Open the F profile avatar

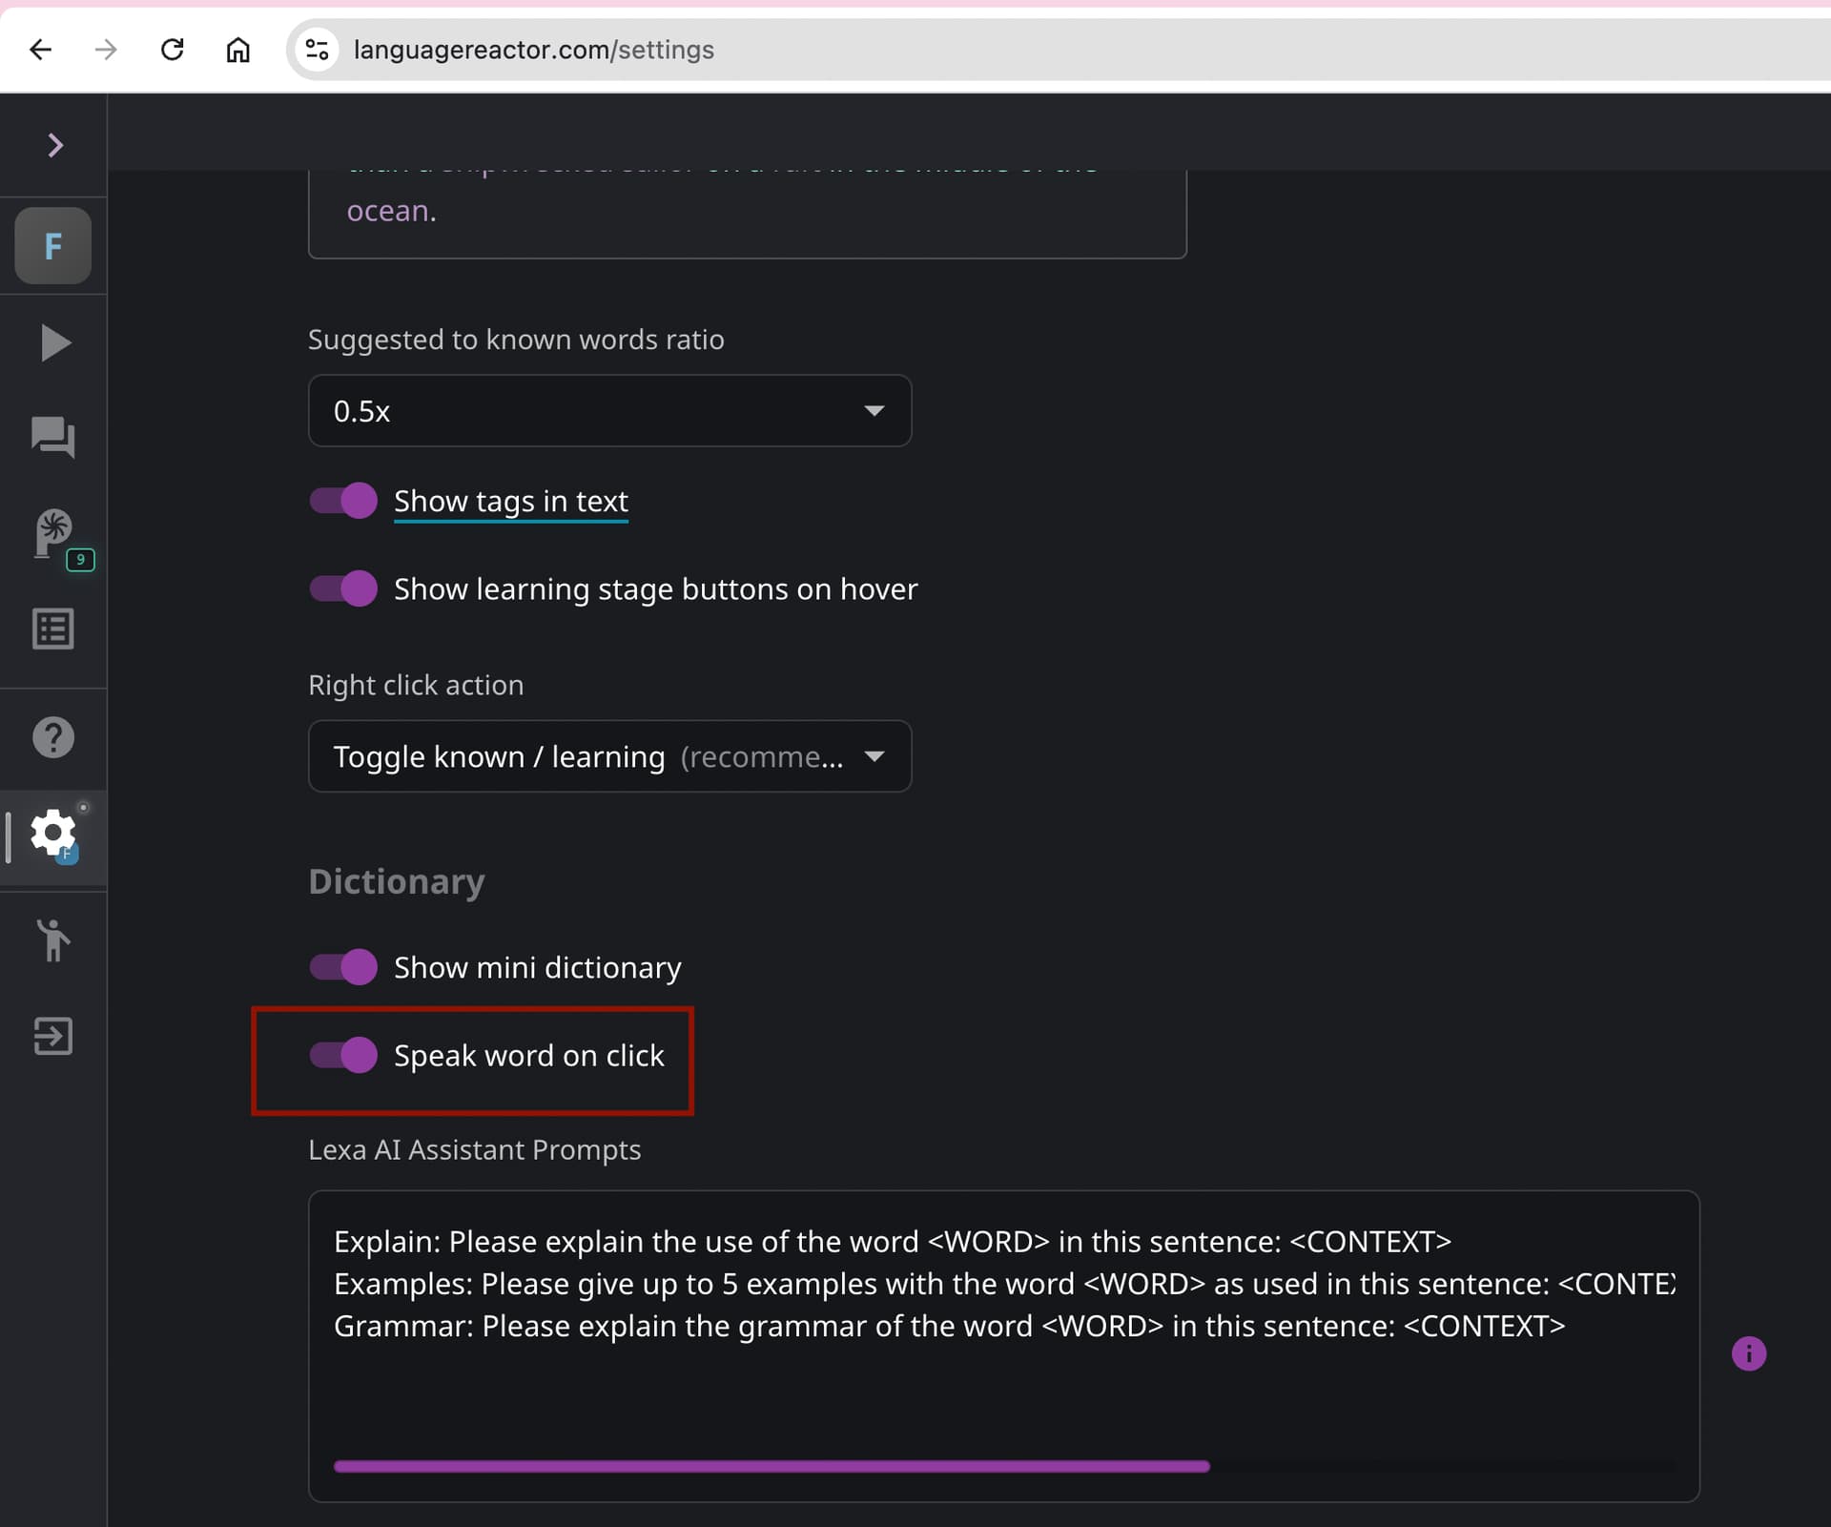53,246
